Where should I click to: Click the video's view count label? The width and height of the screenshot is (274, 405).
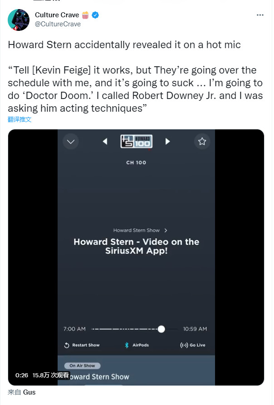(50, 375)
